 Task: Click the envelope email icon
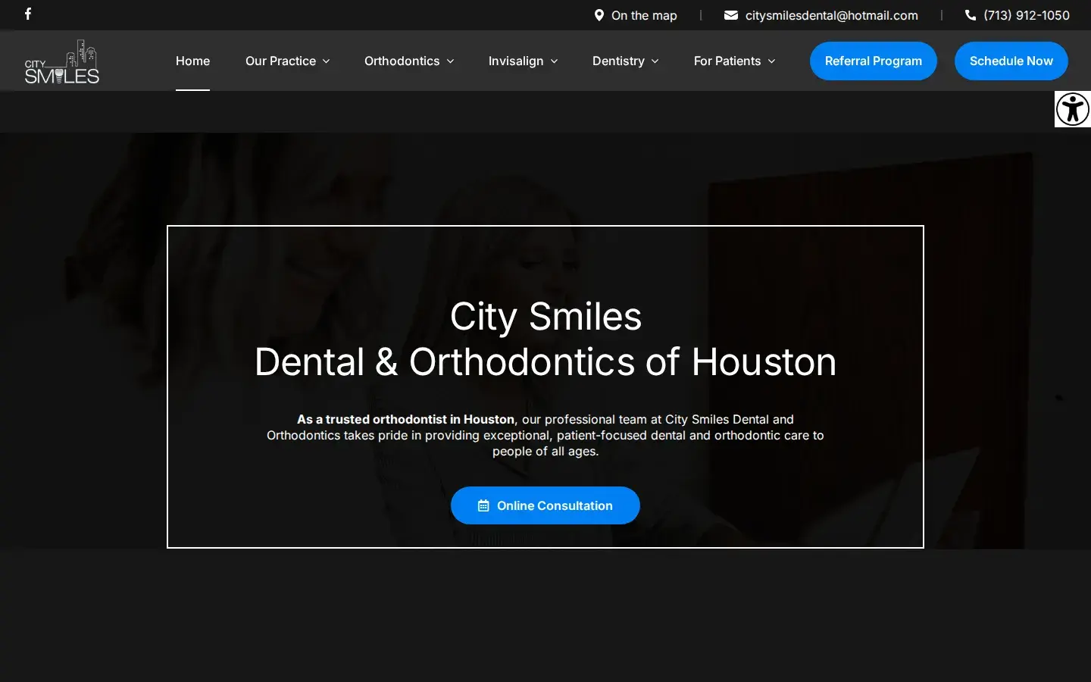731,15
